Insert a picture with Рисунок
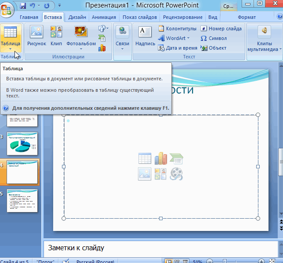Image resolution: width=283 pixels, height=263 pixels. [x=36, y=36]
